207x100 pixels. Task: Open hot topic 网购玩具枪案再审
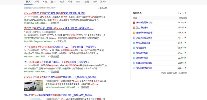[144, 68]
